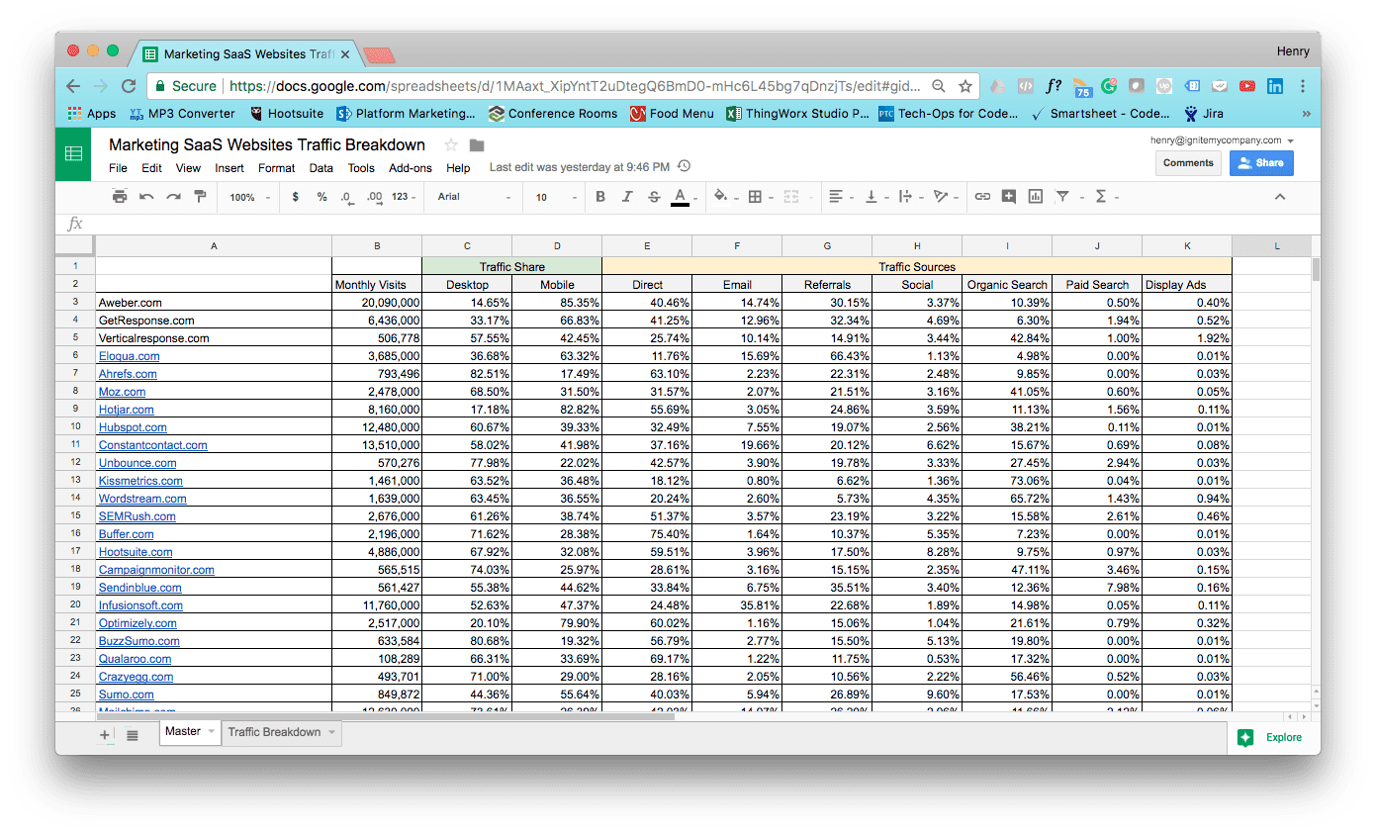Open the text color picker

tap(680, 197)
